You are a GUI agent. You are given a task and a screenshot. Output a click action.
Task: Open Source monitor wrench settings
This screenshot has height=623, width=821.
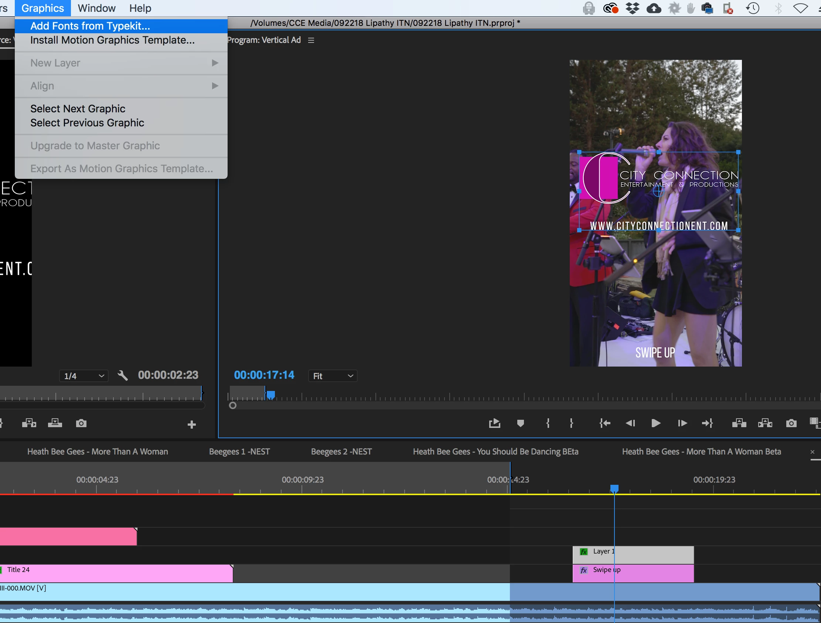pos(122,375)
